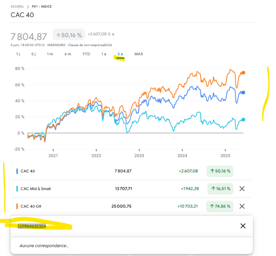Click the CAC 40 GR row name
This screenshot has width=276, height=256.
click(31, 206)
